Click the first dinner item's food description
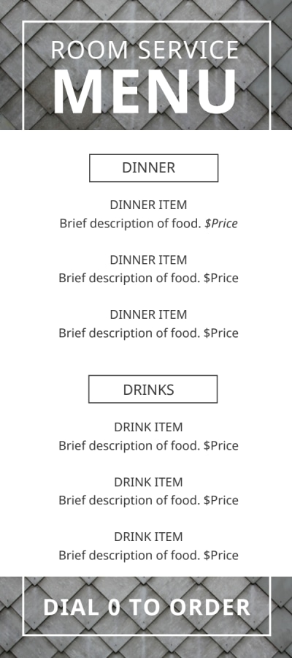Image resolution: width=292 pixels, height=658 pixels. 130,224
